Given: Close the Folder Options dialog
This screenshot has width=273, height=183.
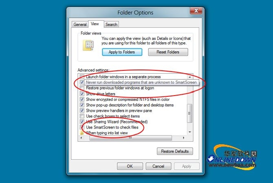Looking at the screenshot, I should [x=196, y=11].
